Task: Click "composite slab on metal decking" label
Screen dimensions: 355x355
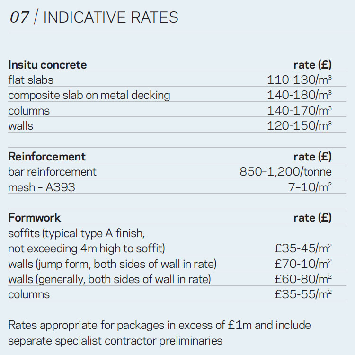Action: 89,95
